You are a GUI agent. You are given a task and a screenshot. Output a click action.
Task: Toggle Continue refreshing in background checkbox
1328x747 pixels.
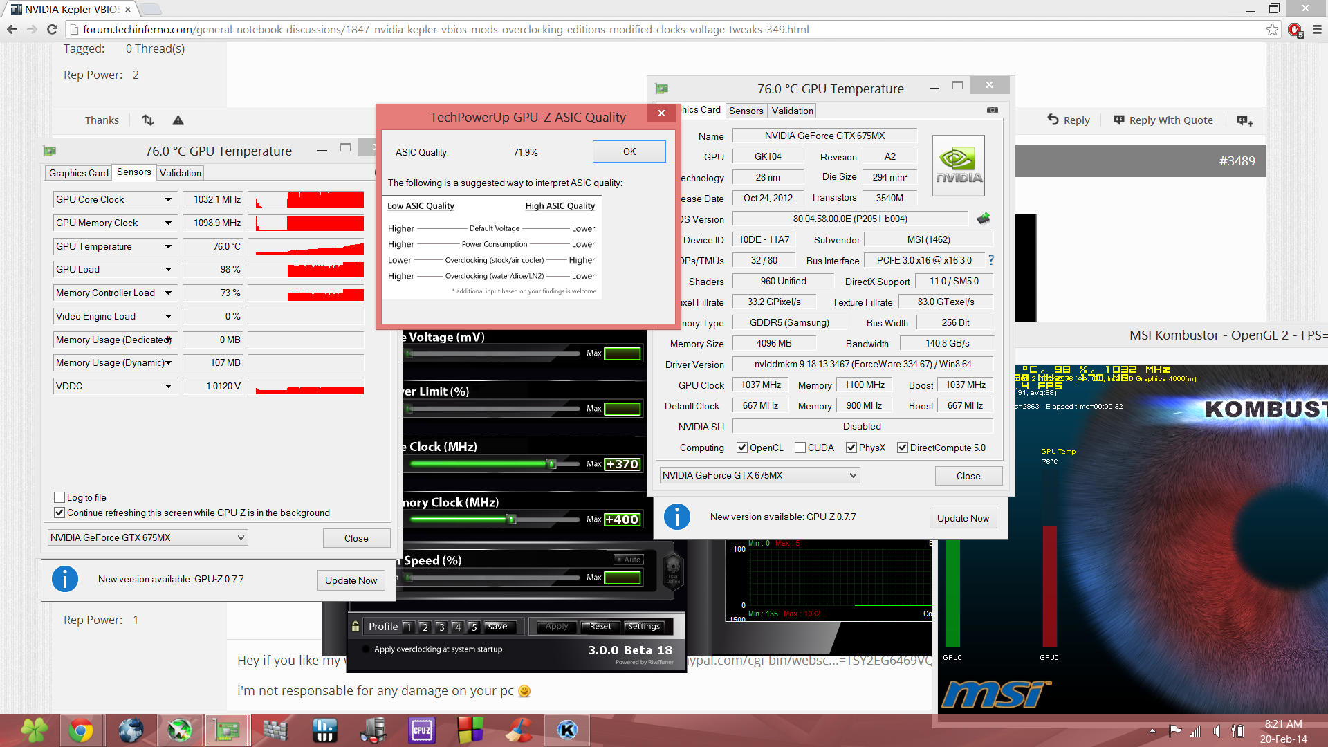click(x=59, y=513)
